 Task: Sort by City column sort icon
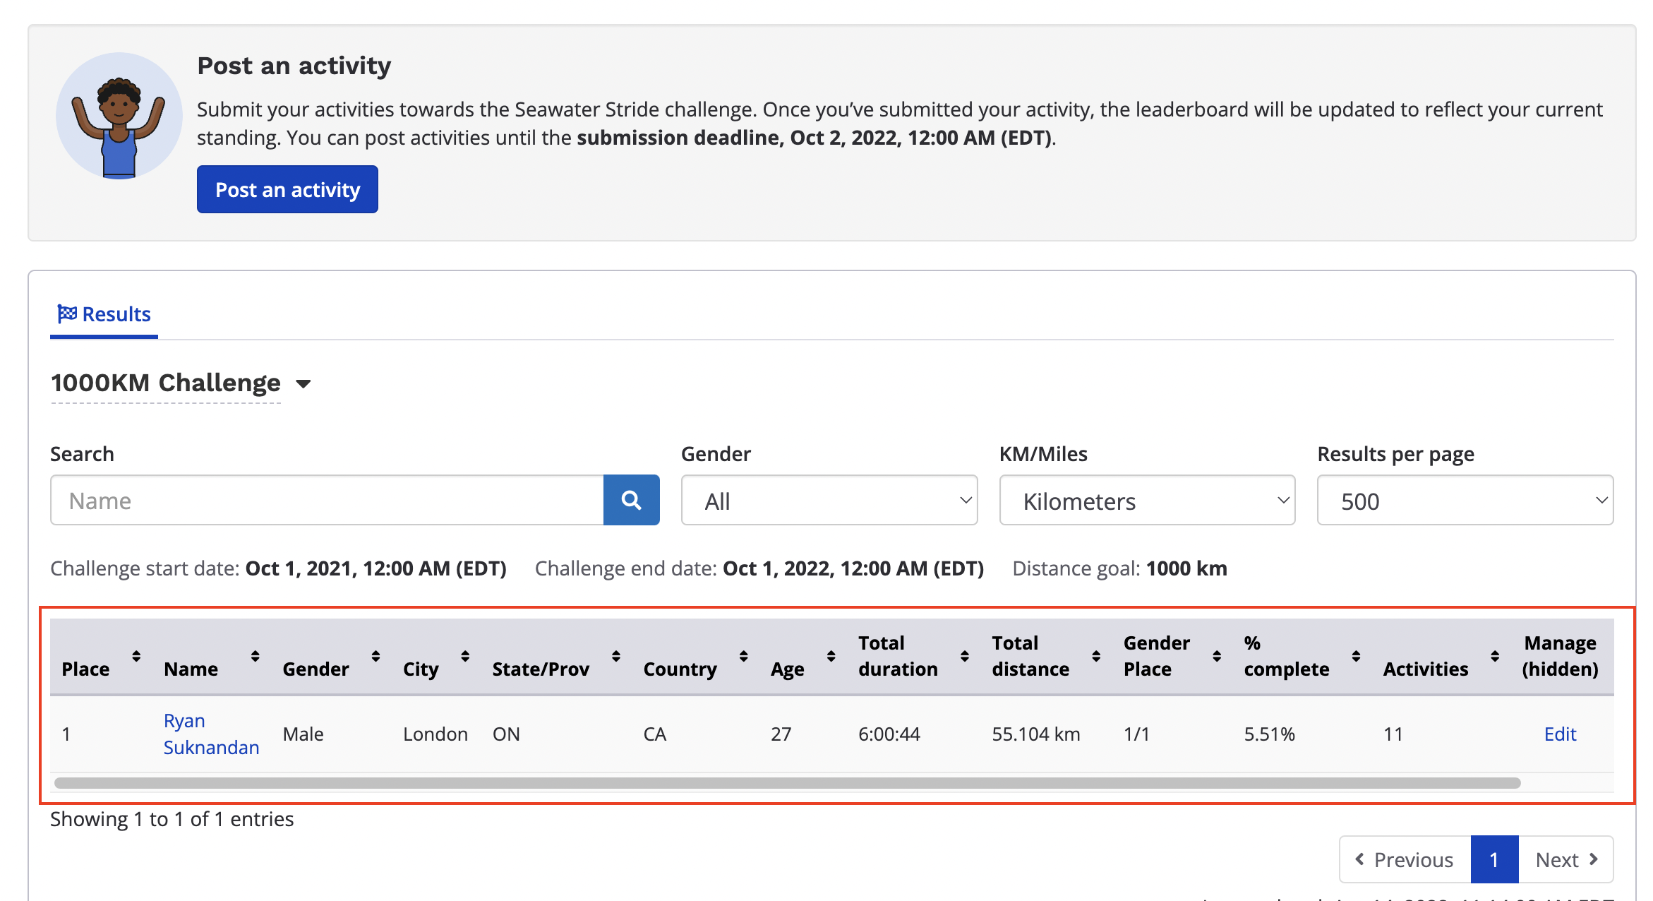[465, 657]
